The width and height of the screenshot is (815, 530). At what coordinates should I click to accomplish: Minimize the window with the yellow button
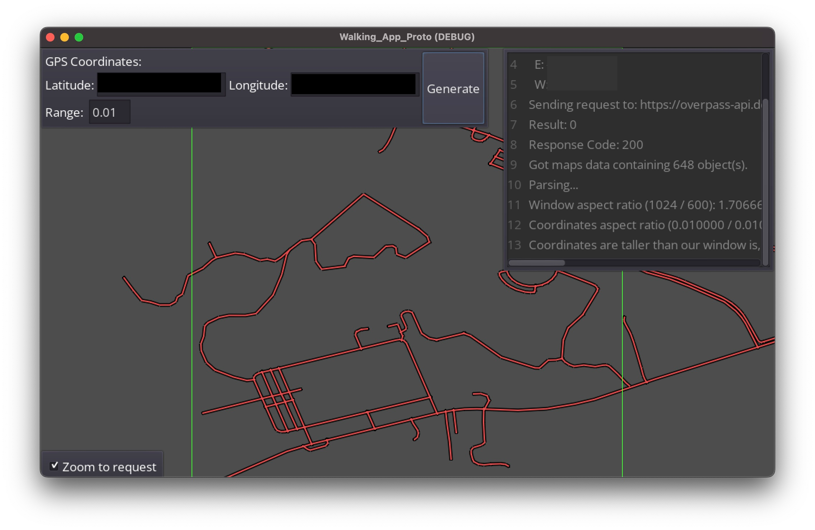pos(65,37)
